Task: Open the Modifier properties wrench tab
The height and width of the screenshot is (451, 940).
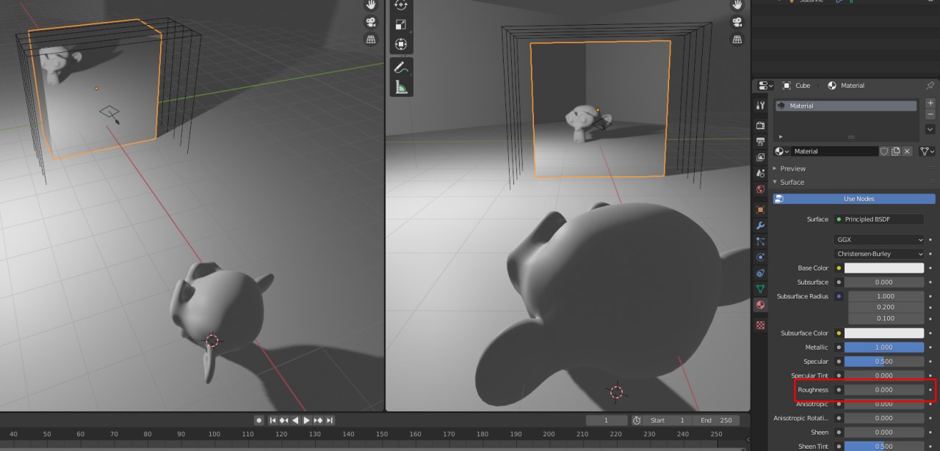Action: (760, 225)
